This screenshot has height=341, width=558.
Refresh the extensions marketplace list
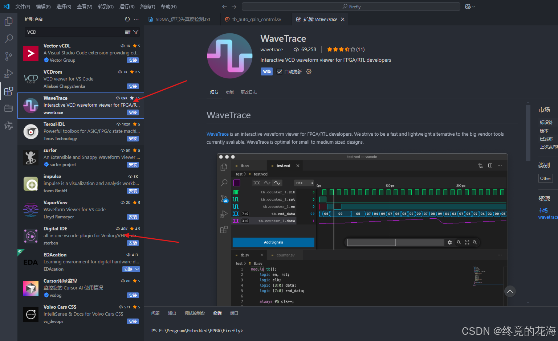coord(127,19)
